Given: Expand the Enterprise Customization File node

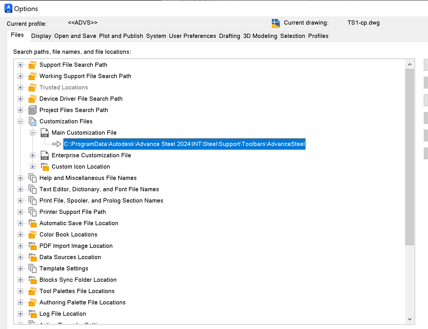Looking at the screenshot, I should click(33, 155).
